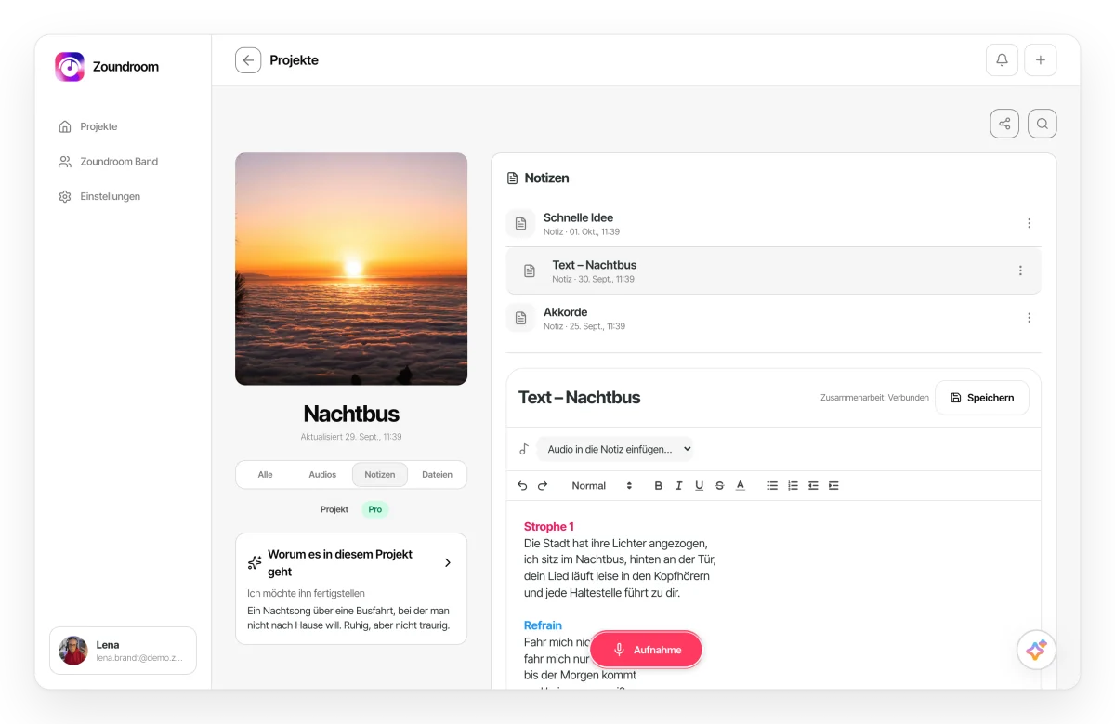Open options for Schnelle Idee note
The height and width of the screenshot is (724, 1115).
tap(1029, 223)
